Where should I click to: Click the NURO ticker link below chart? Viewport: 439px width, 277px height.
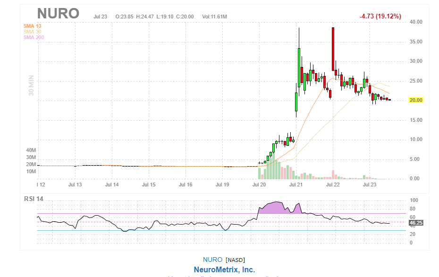(212, 260)
